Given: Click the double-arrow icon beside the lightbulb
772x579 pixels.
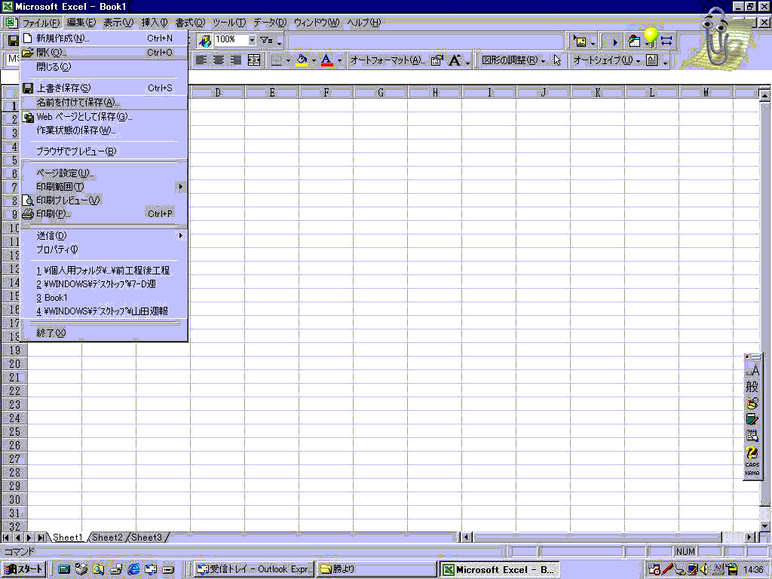Looking at the screenshot, I should point(666,41).
